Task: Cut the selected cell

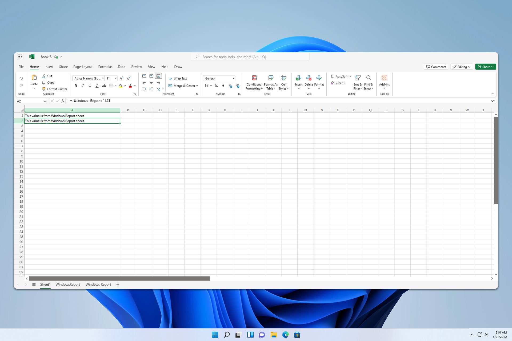Action: (47, 76)
